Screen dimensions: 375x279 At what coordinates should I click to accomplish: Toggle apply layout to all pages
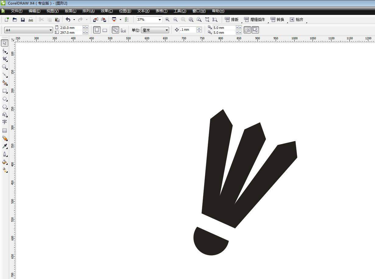pos(115,30)
